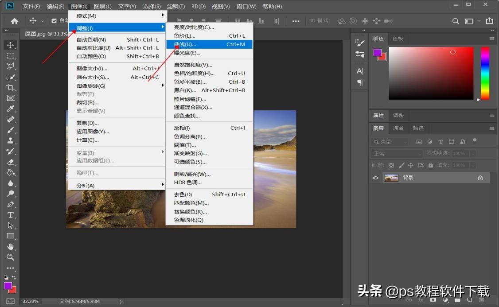Hide the 背景 layer with eye icon
499x307 pixels.
[x=375, y=178]
